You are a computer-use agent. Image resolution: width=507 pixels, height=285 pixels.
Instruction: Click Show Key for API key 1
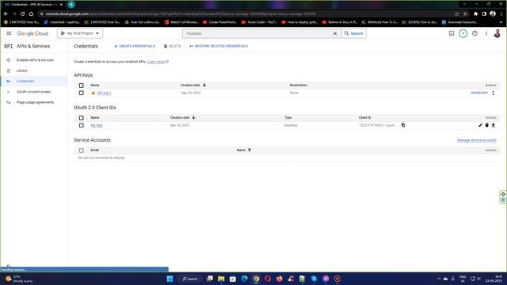[479, 93]
